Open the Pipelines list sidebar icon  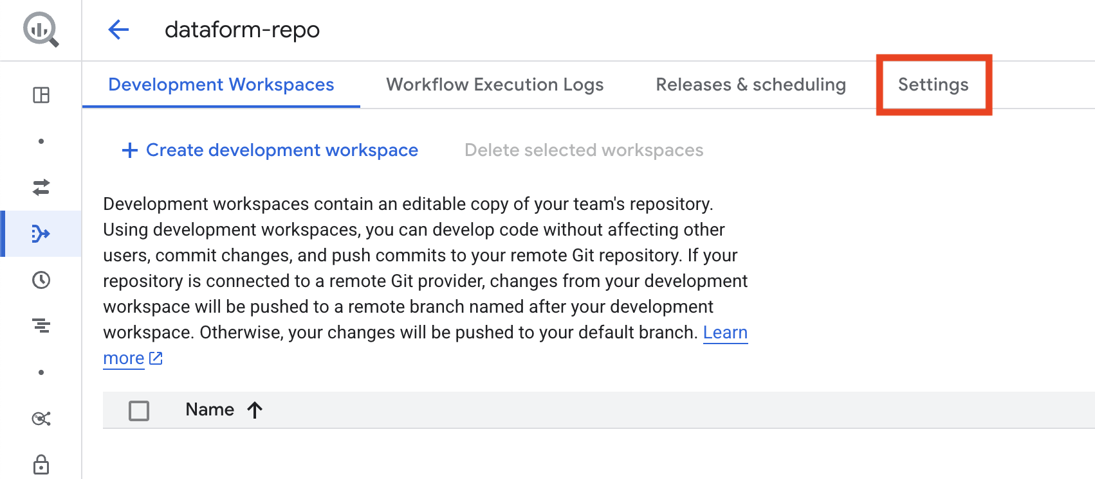click(x=41, y=326)
